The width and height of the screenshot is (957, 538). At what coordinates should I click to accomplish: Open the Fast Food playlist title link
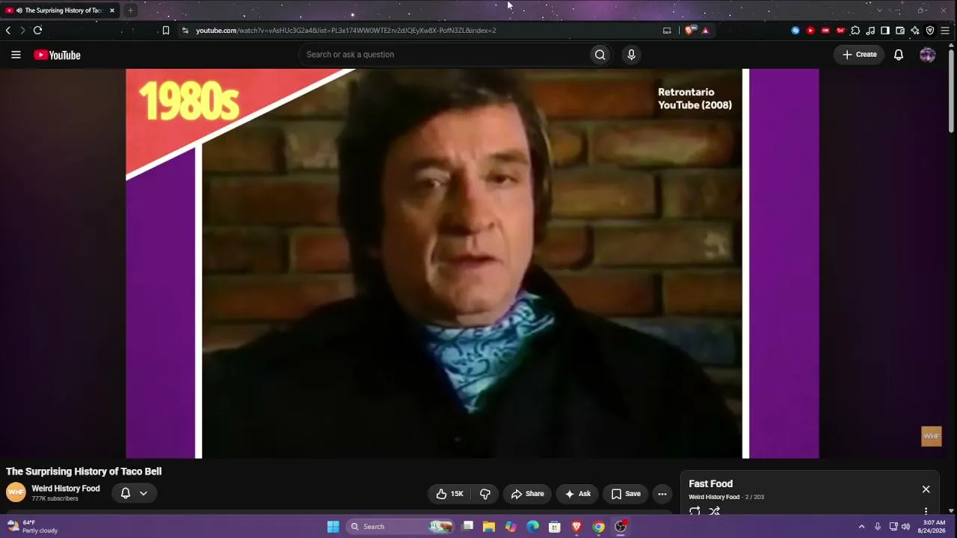coord(710,484)
